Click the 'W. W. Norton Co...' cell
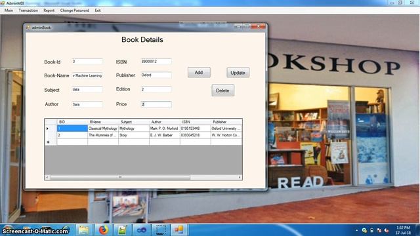 226,135
